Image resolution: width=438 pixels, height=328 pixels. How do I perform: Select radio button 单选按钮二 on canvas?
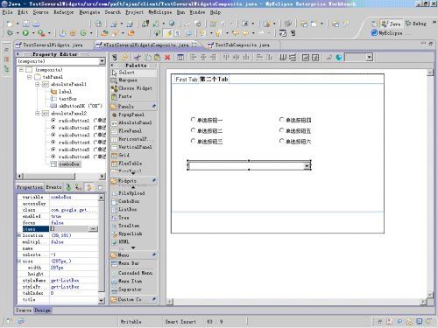207,130
